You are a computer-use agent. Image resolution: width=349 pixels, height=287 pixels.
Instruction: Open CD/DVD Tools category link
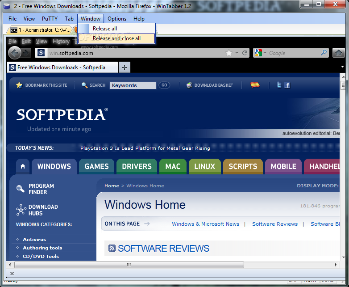(41, 256)
